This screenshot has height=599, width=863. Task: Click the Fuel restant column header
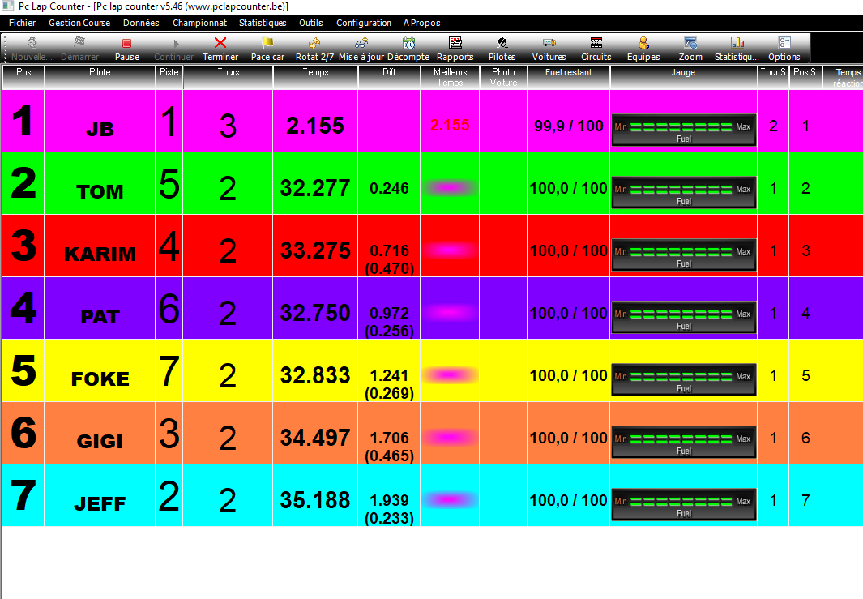pyautogui.click(x=568, y=72)
